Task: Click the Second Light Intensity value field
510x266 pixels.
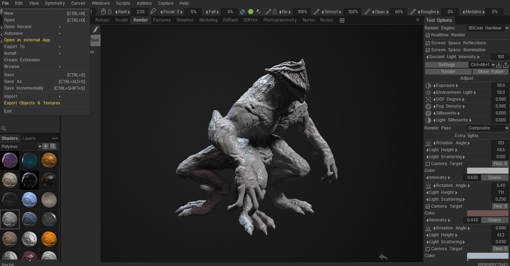Action: tap(500, 57)
